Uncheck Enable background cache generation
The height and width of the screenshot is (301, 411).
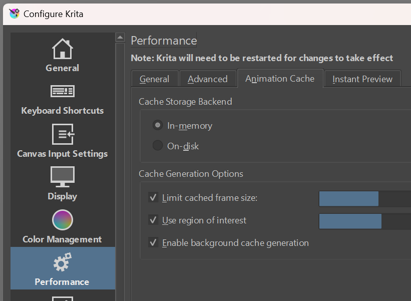[154, 243]
